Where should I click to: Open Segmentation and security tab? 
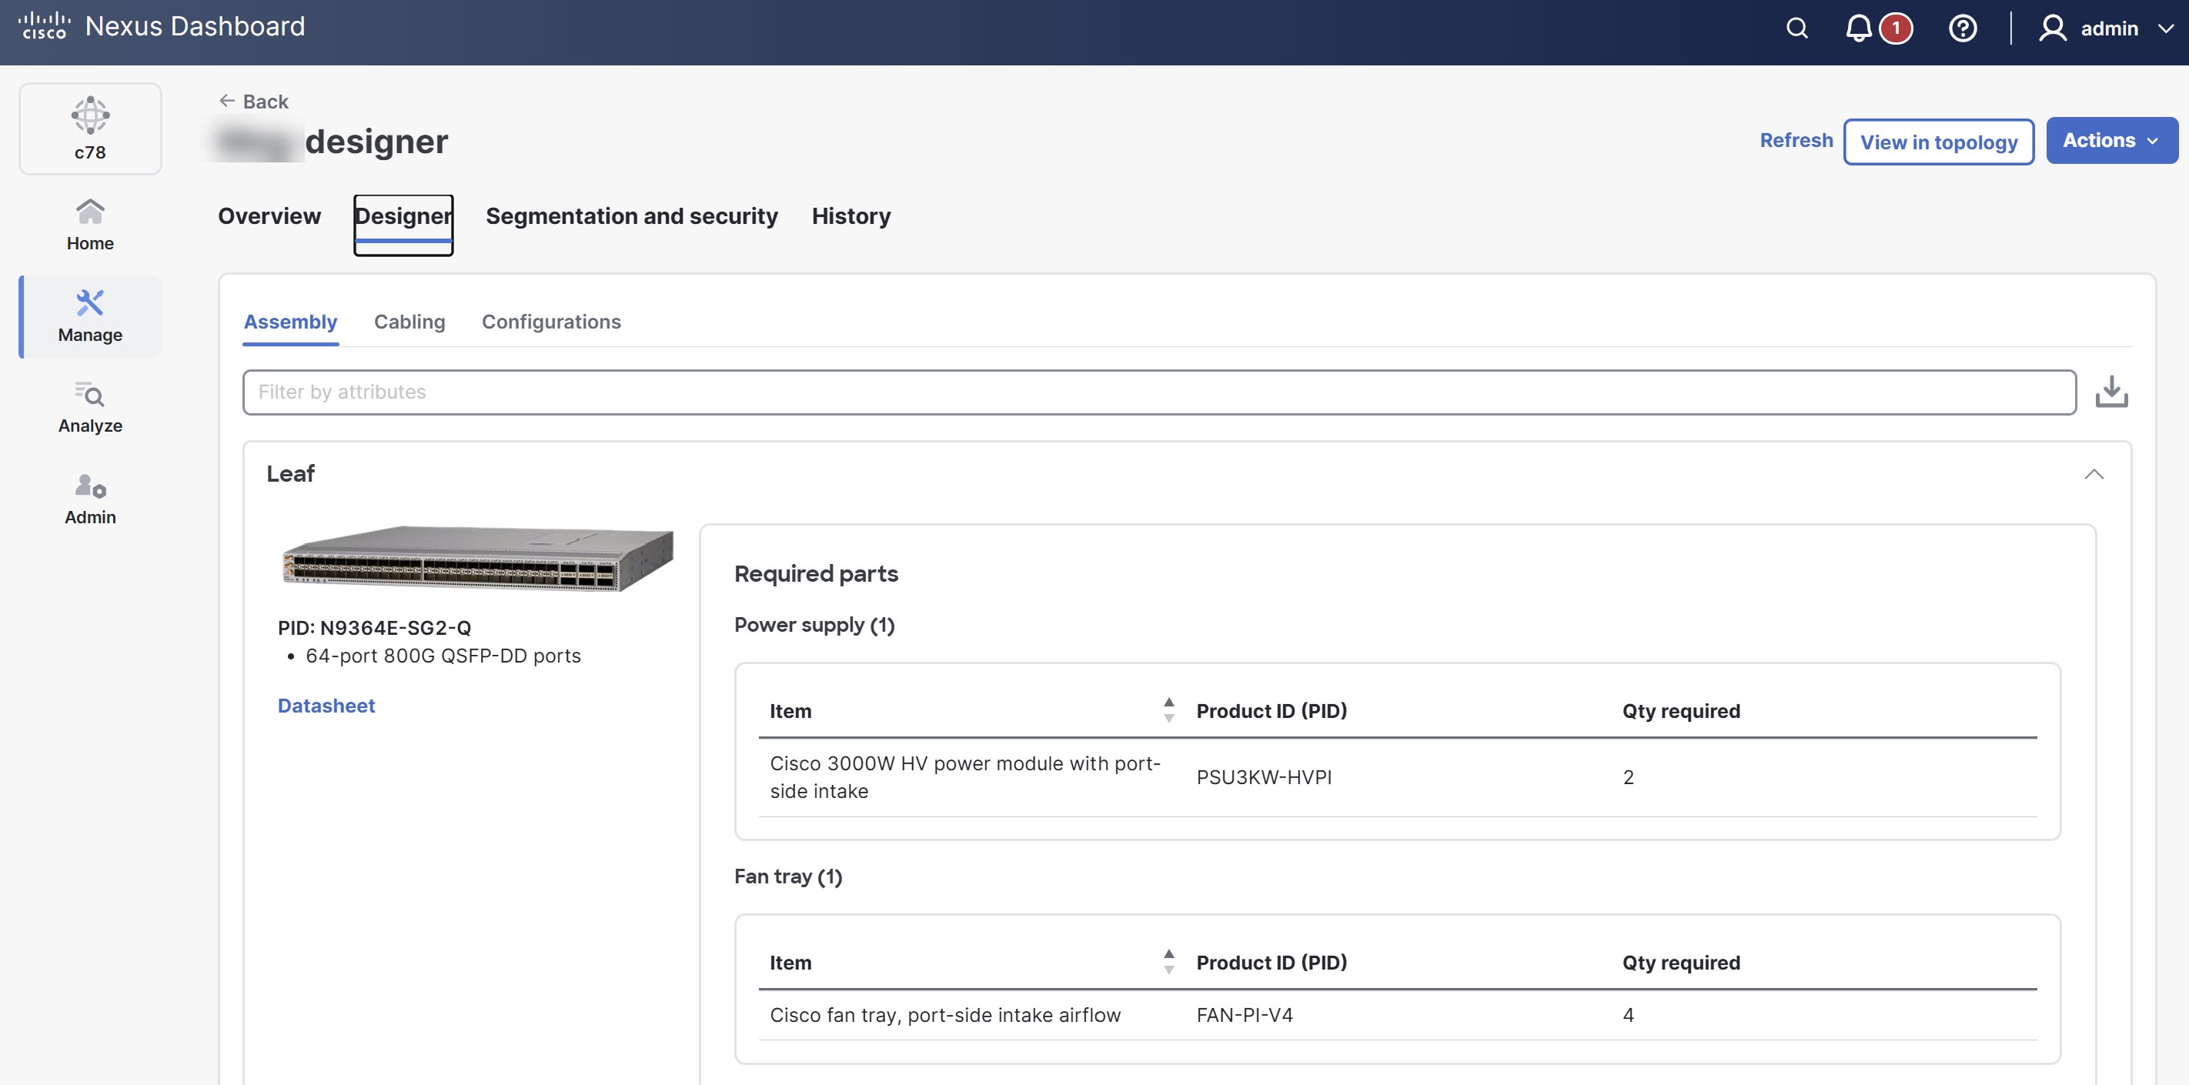coord(631,215)
